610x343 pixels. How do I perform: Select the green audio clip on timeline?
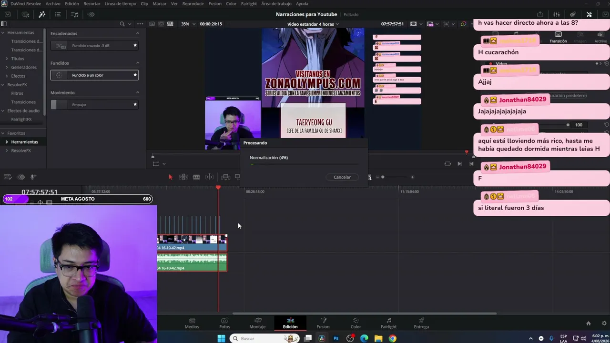point(192,262)
